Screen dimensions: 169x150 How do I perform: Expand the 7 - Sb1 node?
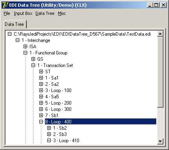pyautogui.click(x=41, y=116)
